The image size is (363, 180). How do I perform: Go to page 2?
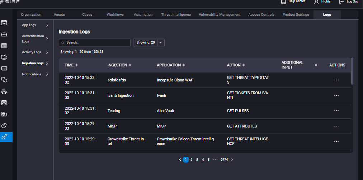[x=192, y=160]
